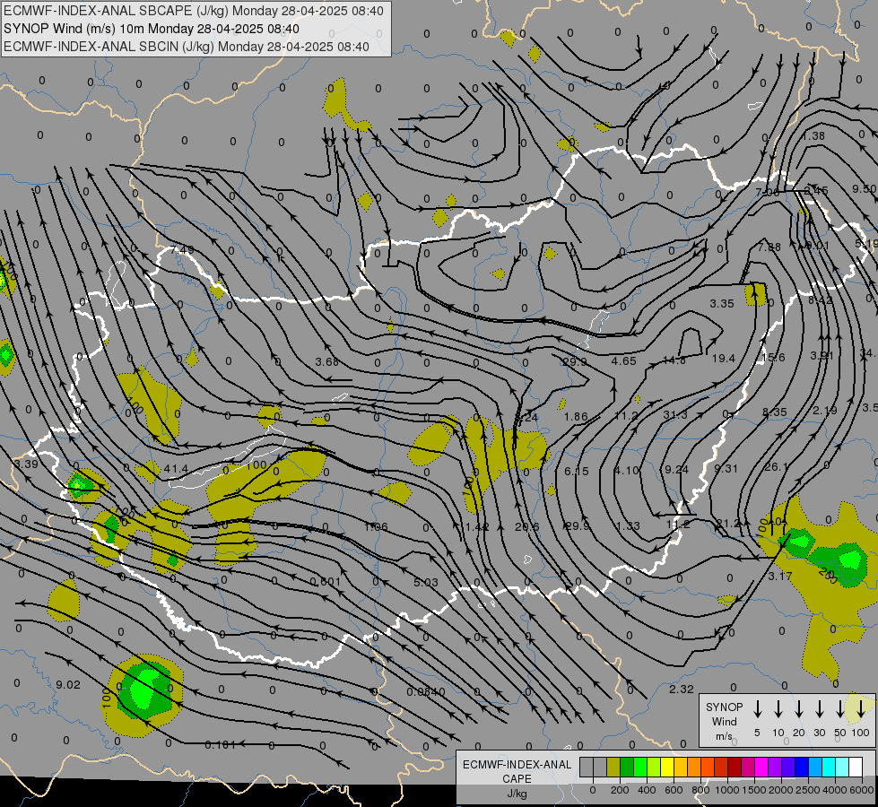Image resolution: width=878 pixels, height=807 pixels.
Task: Click the 50 m/s wind arrow symbol
Action: (x=840, y=708)
